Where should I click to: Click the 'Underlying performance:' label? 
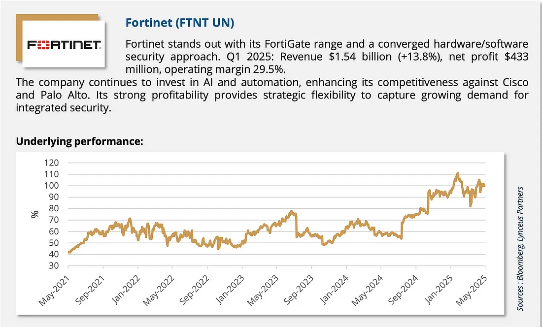[x=79, y=141]
